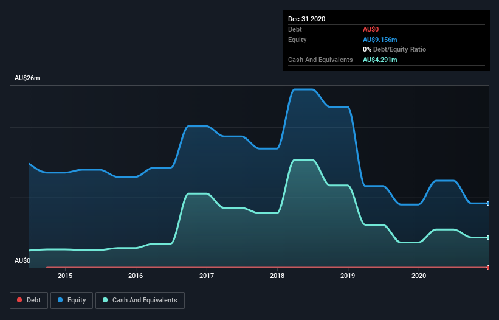The height and width of the screenshot is (320, 499).
Task: Click the Cash And Equivalents tooltip label
Action: pos(320,60)
